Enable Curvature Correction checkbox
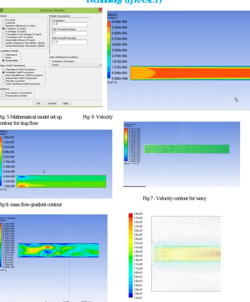This screenshot has width=250, height=302. coord(3,93)
